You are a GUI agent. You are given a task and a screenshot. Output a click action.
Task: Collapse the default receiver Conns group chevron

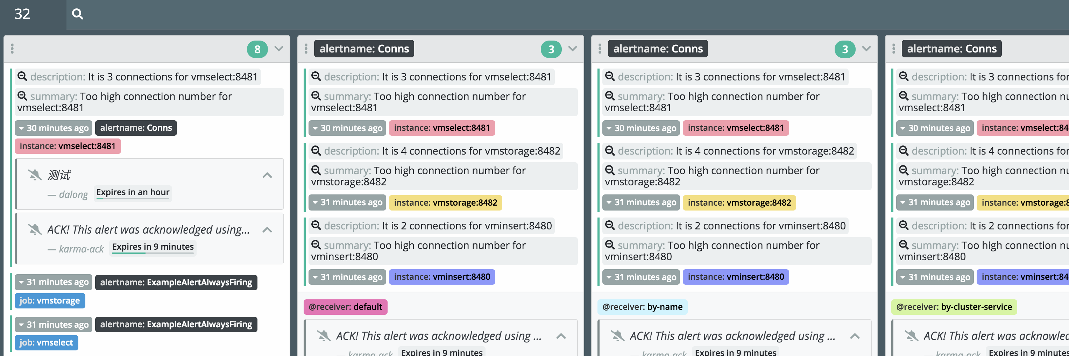click(x=573, y=49)
